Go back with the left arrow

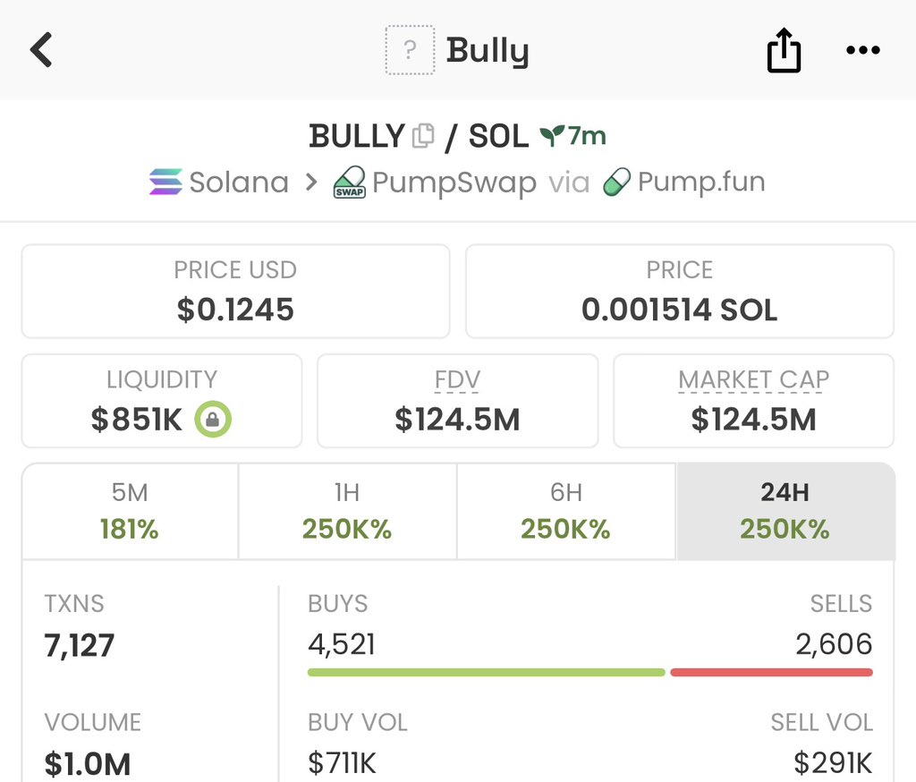pos(41,50)
